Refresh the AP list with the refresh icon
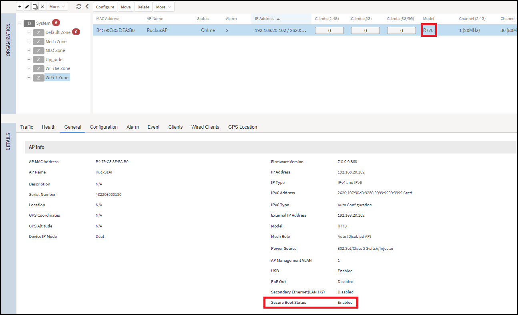Viewport: 518px width, 315px height. pos(78,7)
